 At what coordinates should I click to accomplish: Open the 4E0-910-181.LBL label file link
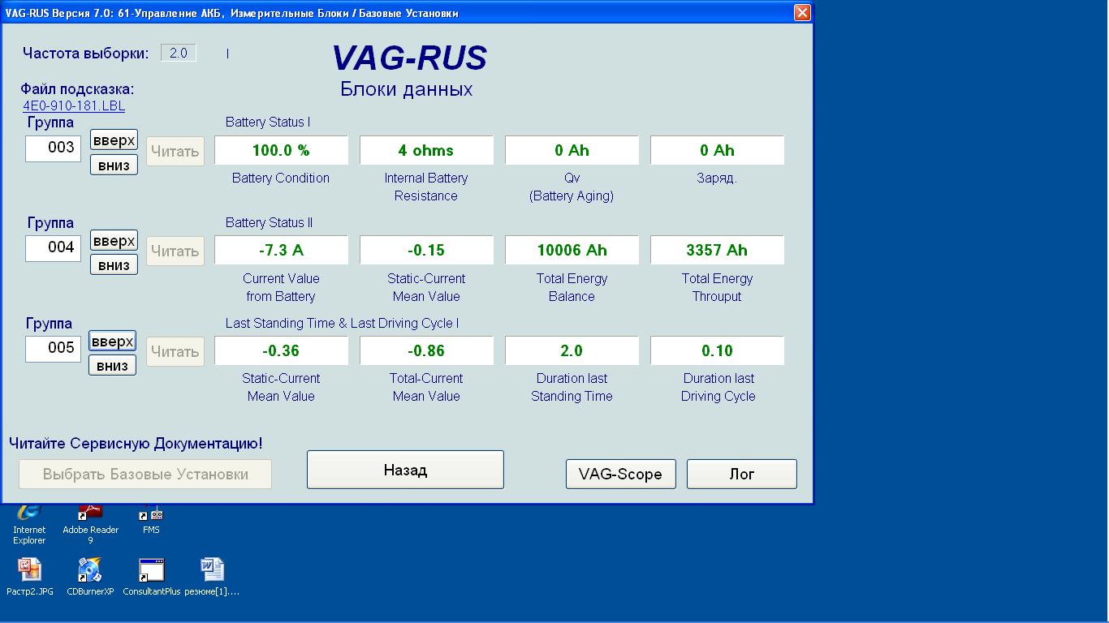pyautogui.click(x=74, y=105)
